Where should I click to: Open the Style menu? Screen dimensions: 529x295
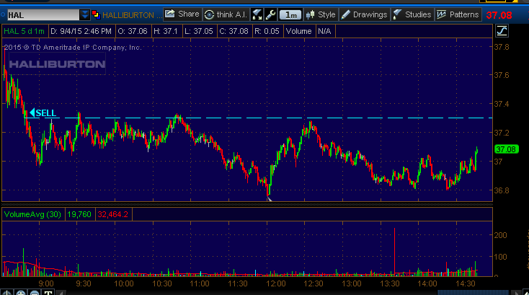click(321, 14)
